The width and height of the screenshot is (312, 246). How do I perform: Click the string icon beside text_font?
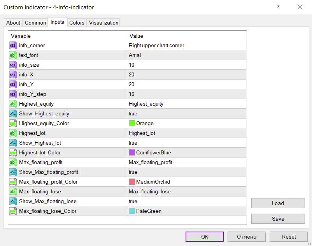click(13, 55)
